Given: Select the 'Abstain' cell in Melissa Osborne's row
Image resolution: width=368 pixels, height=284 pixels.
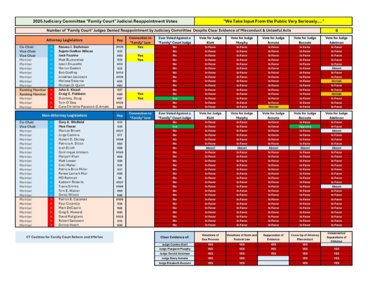Looking at the screenshot, I should coord(336,81).
